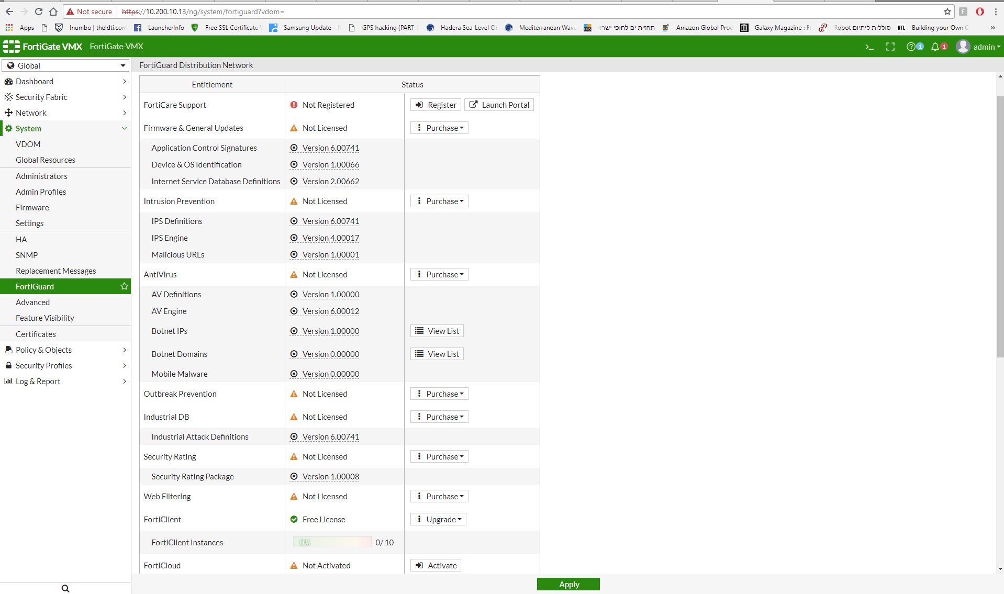Click the Opera extension icon
Viewport: 1004px width, 594px height.
(x=980, y=12)
